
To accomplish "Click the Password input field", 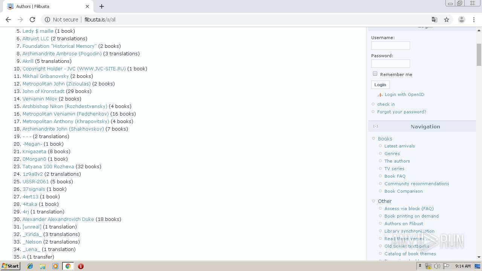I will coord(390,64).
